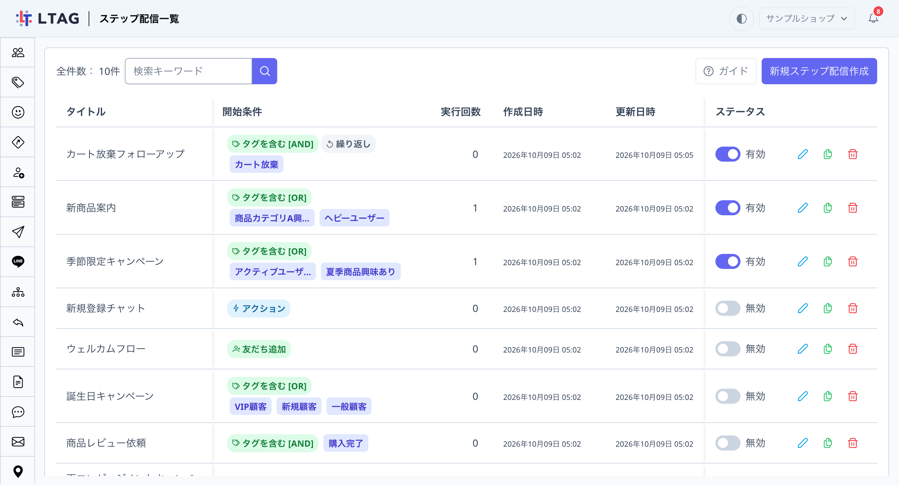The height and width of the screenshot is (486, 899).
Task: Focus the 検索キーワード search field
Action: coord(189,71)
